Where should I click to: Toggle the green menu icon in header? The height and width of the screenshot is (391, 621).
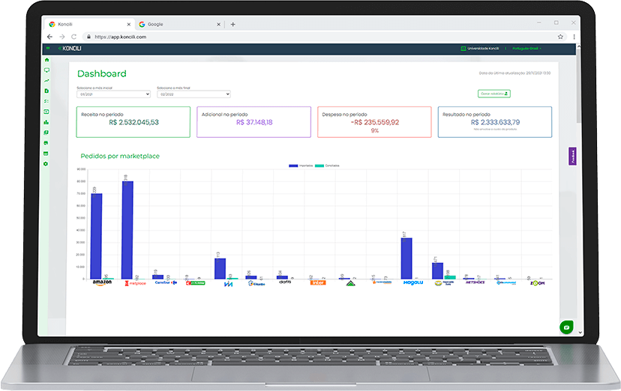click(48, 48)
